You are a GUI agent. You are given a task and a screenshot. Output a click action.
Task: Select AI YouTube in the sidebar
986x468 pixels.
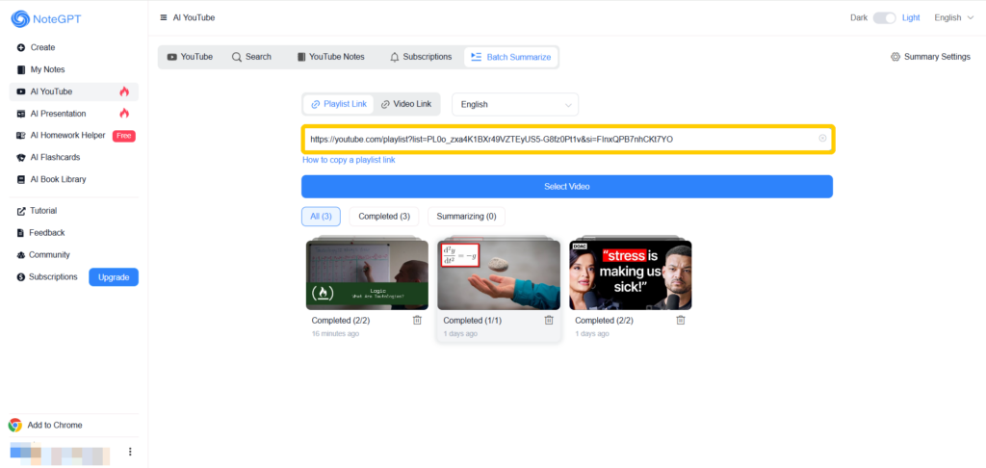(73, 91)
